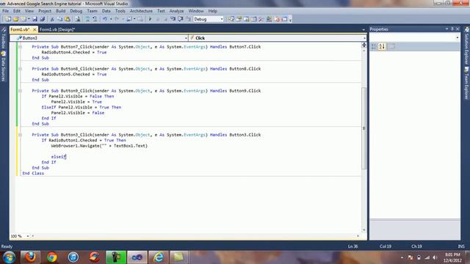Click the editor split window handle
This screenshot has width=470, height=264.
coord(364,45)
